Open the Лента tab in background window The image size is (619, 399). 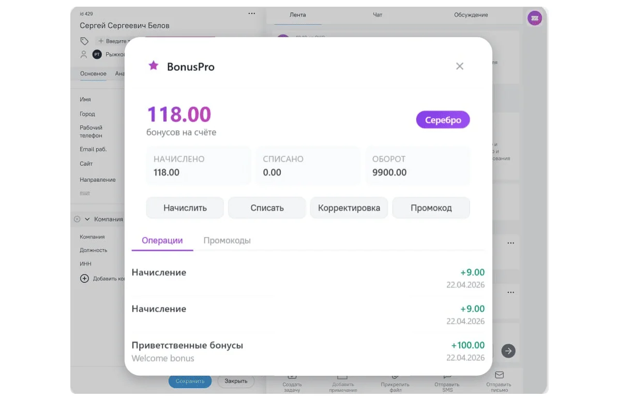(x=298, y=15)
